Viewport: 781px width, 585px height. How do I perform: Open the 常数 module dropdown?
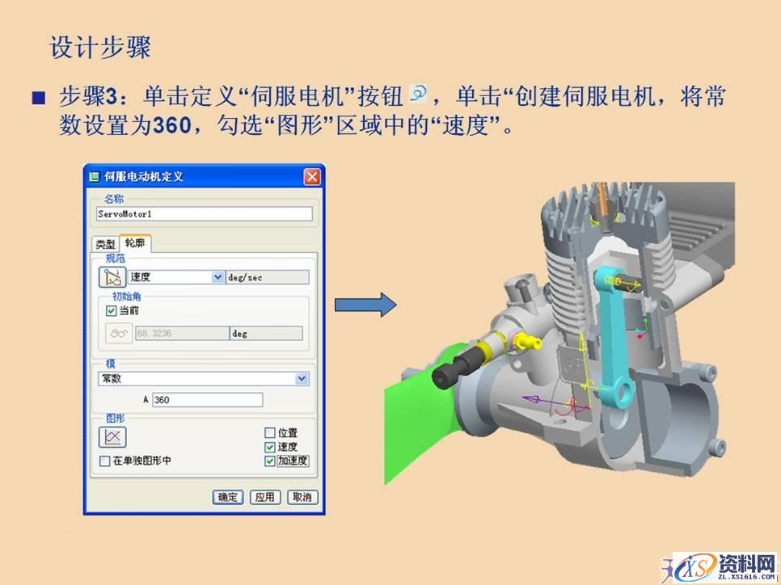pos(302,377)
